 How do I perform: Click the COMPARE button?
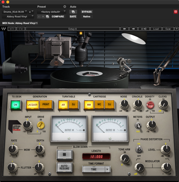[58, 17]
